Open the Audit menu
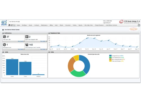This screenshot has height=105, width=141. coord(56,25)
